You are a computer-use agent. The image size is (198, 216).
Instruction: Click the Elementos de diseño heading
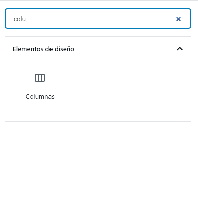click(43, 49)
